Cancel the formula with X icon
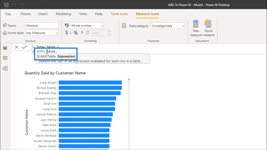 pyautogui.click(x=16, y=47)
